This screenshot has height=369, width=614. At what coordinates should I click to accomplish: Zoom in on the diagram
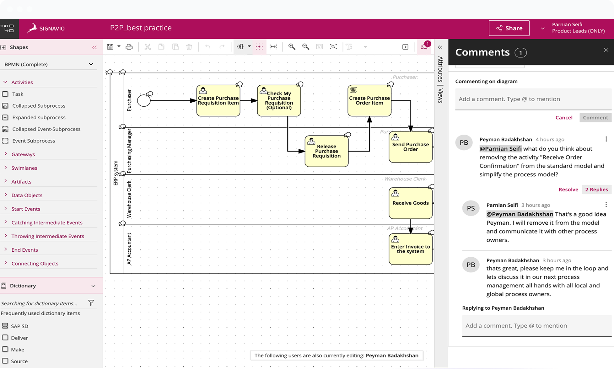coord(292,46)
